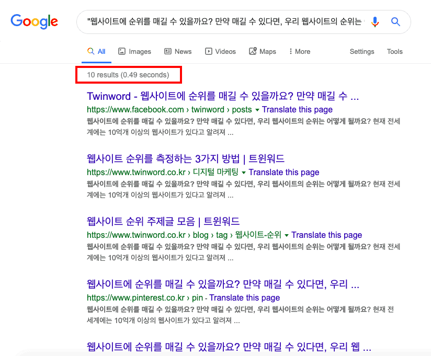The height and width of the screenshot is (356, 431).
Task: Click the snippet text under Pinterest result
Action: pyautogui.click(x=241, y=315)
